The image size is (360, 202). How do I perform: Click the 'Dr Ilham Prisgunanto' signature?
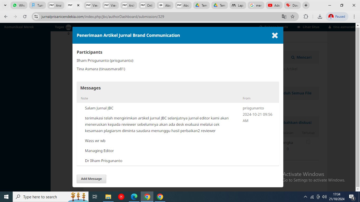coord(104,161)
